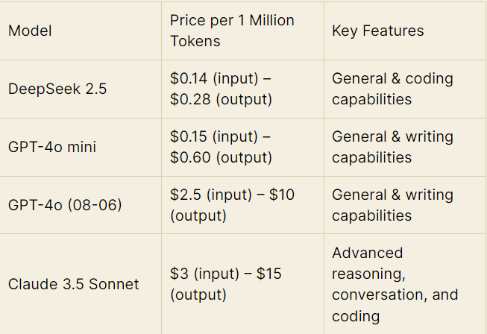Click the "$3 (input) – $15" price text
Image resolution: width=487 pixels, height=334 pixels.
[225, 274]
